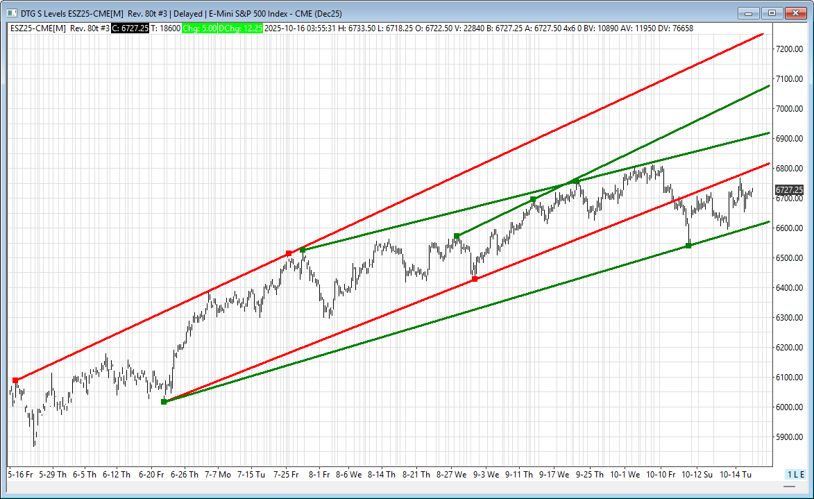814x499 pixels.
Task: Click green anchor square beside the upper red anchor
Action: [303, 249]
